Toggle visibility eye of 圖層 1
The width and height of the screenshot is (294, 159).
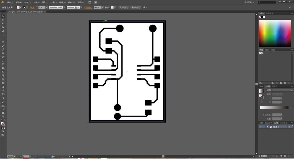click(x=260, y=127)
